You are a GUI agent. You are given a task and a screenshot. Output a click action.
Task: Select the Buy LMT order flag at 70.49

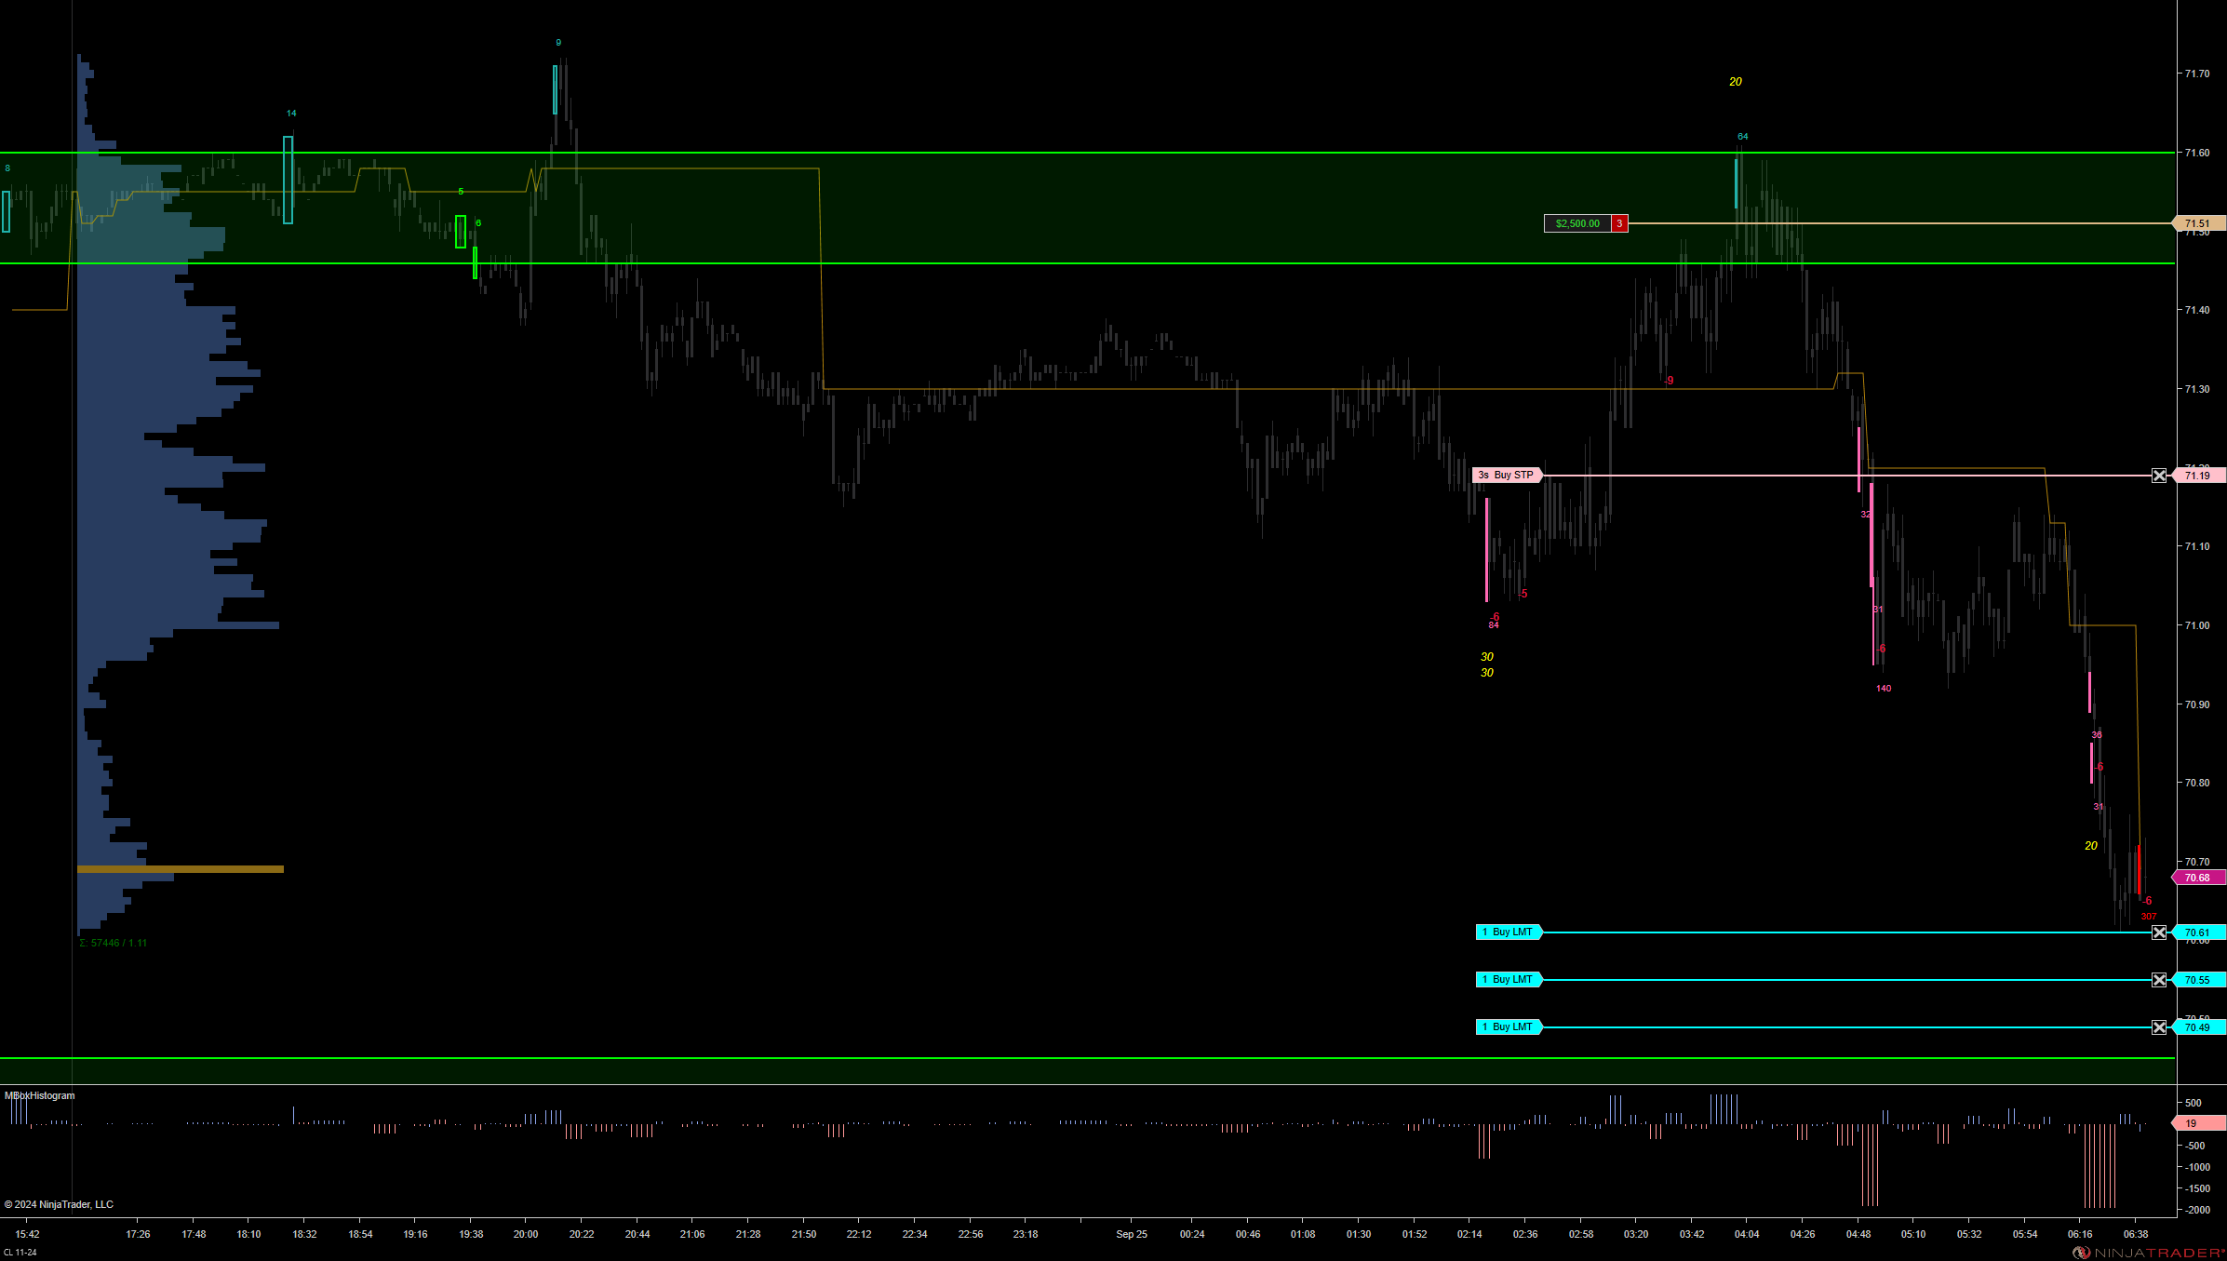click(x=1509, y=1027)
